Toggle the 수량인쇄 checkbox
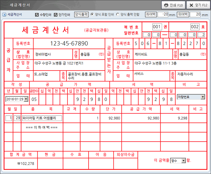The height and width of the screenshot is (174, 211). [x=37, y=15]
